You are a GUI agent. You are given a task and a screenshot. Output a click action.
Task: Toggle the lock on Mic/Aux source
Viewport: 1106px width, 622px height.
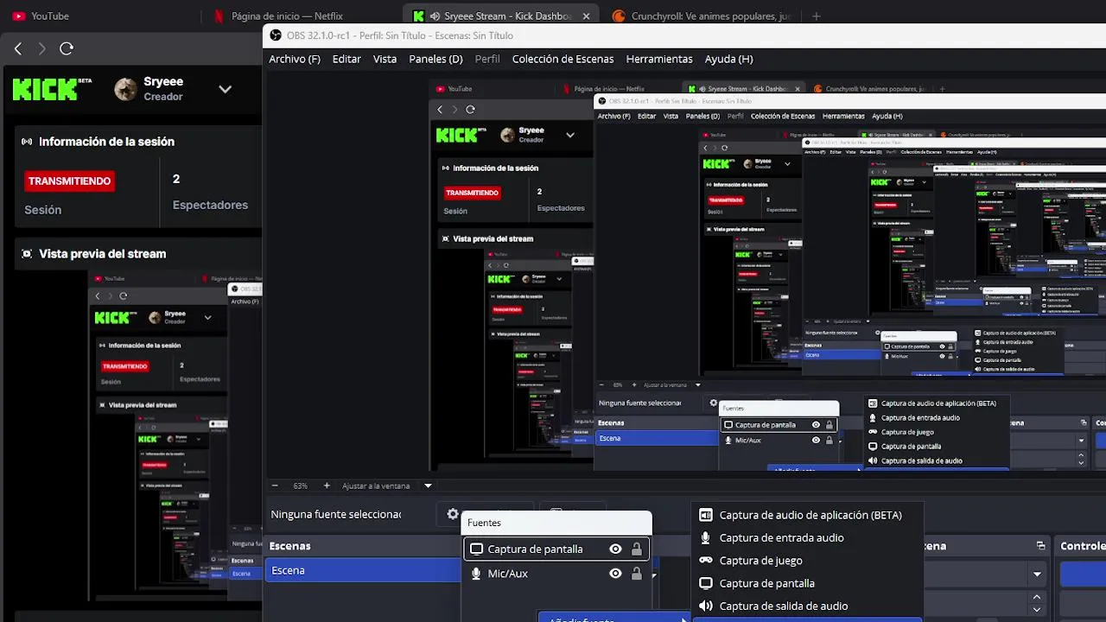click(637, 574)
